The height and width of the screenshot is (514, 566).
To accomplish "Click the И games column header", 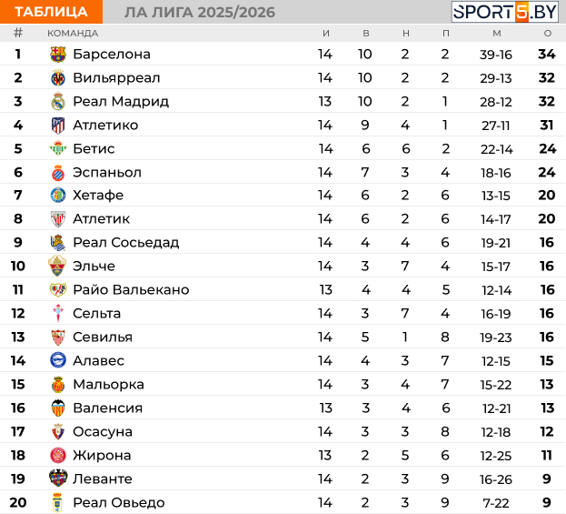I will (325, 33).
